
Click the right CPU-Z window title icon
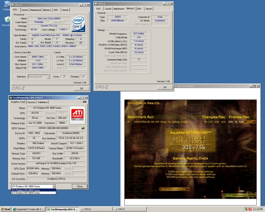click(x=96, y=3)
